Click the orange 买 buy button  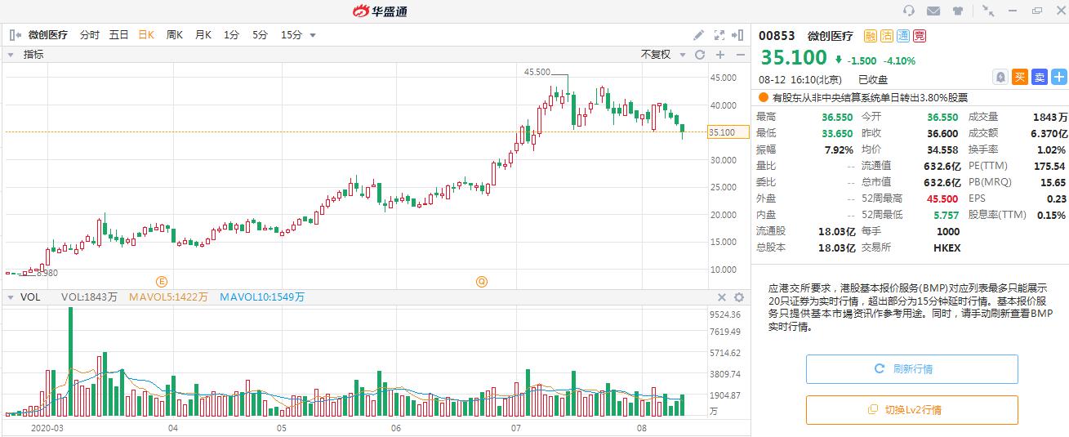tap(1020, 77)
